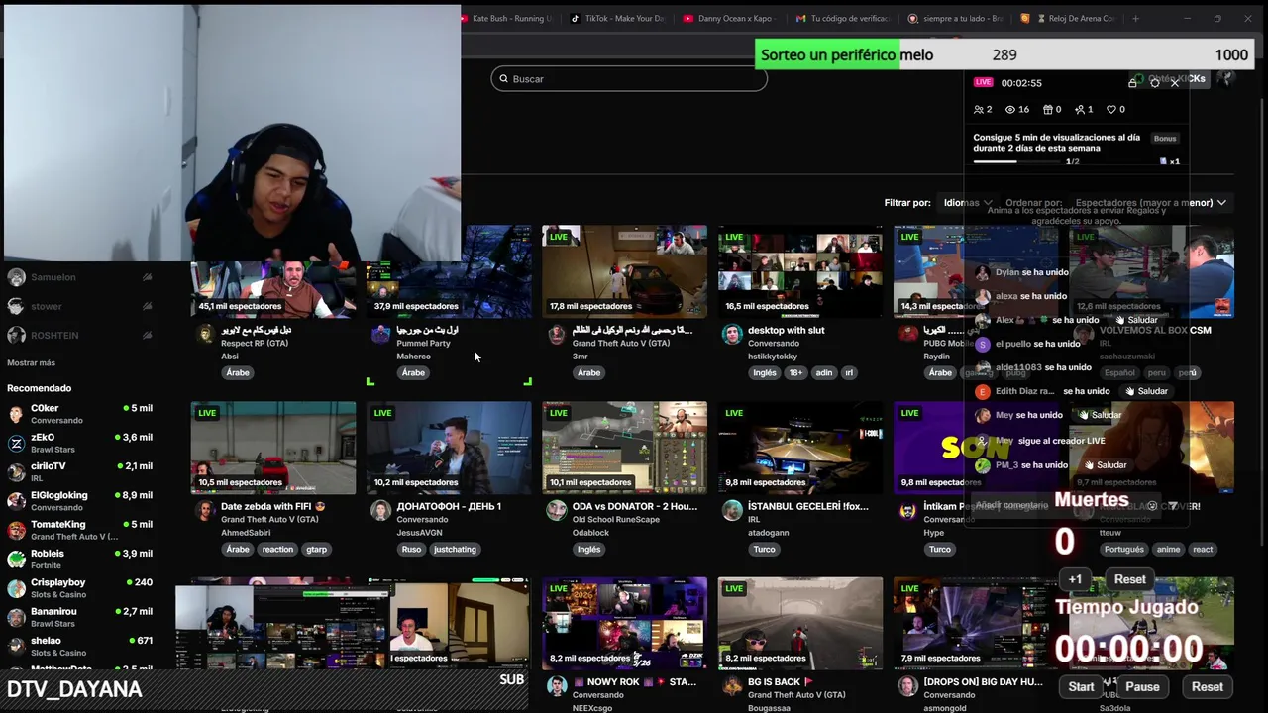Click Start button of Tiempo Jugado timer
Screen dimensions: 1268x713
coord(1081,686)
